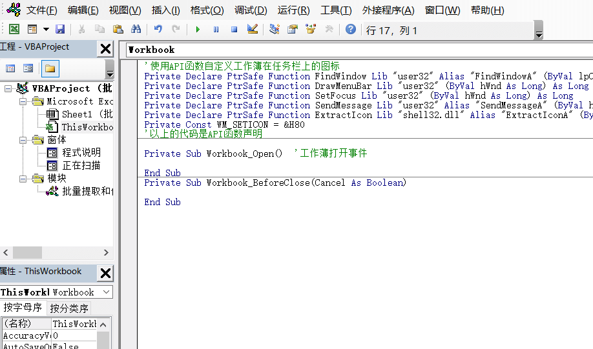Click the Break pause icon
Image resolution: width=593 pixels, height=349 pixels.
click(216, 29)
